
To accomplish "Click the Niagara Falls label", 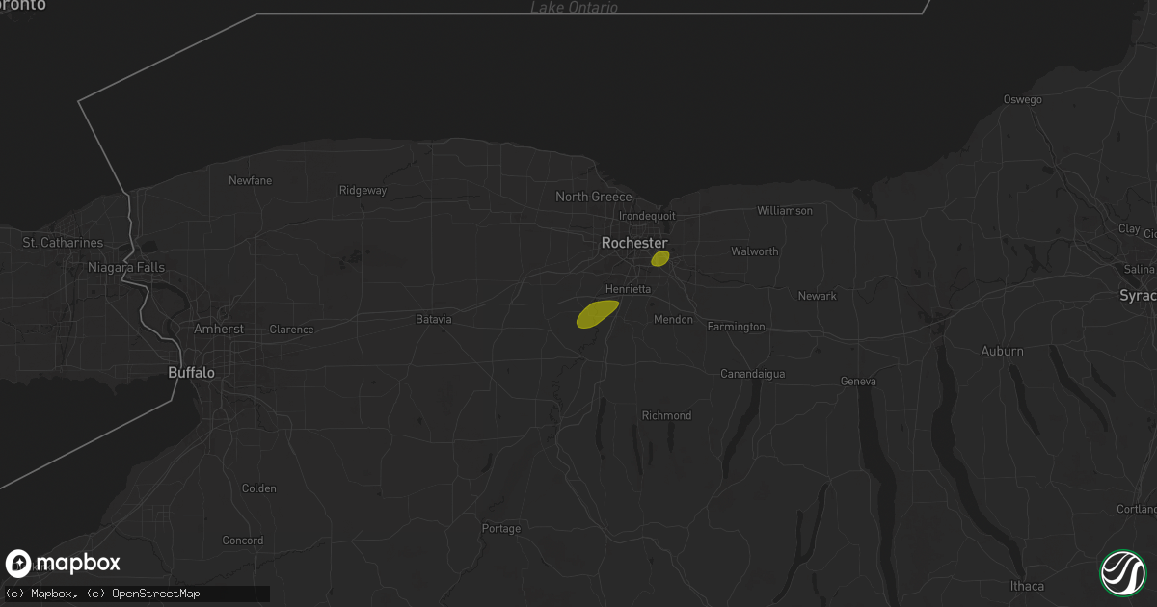I will [x=126, y=267].
